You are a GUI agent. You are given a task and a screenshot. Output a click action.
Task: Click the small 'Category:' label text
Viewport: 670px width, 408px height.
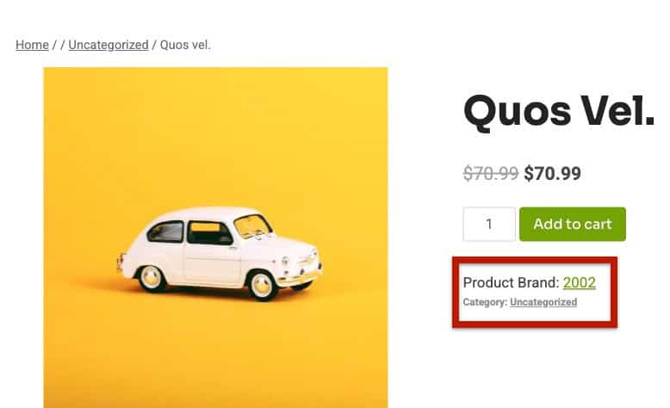click(x=485, y=302)
